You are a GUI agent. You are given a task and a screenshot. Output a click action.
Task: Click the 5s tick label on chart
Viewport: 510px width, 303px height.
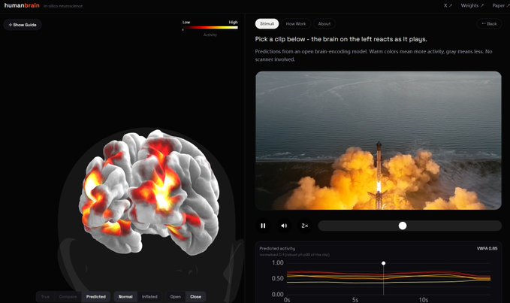pos(355,299)
